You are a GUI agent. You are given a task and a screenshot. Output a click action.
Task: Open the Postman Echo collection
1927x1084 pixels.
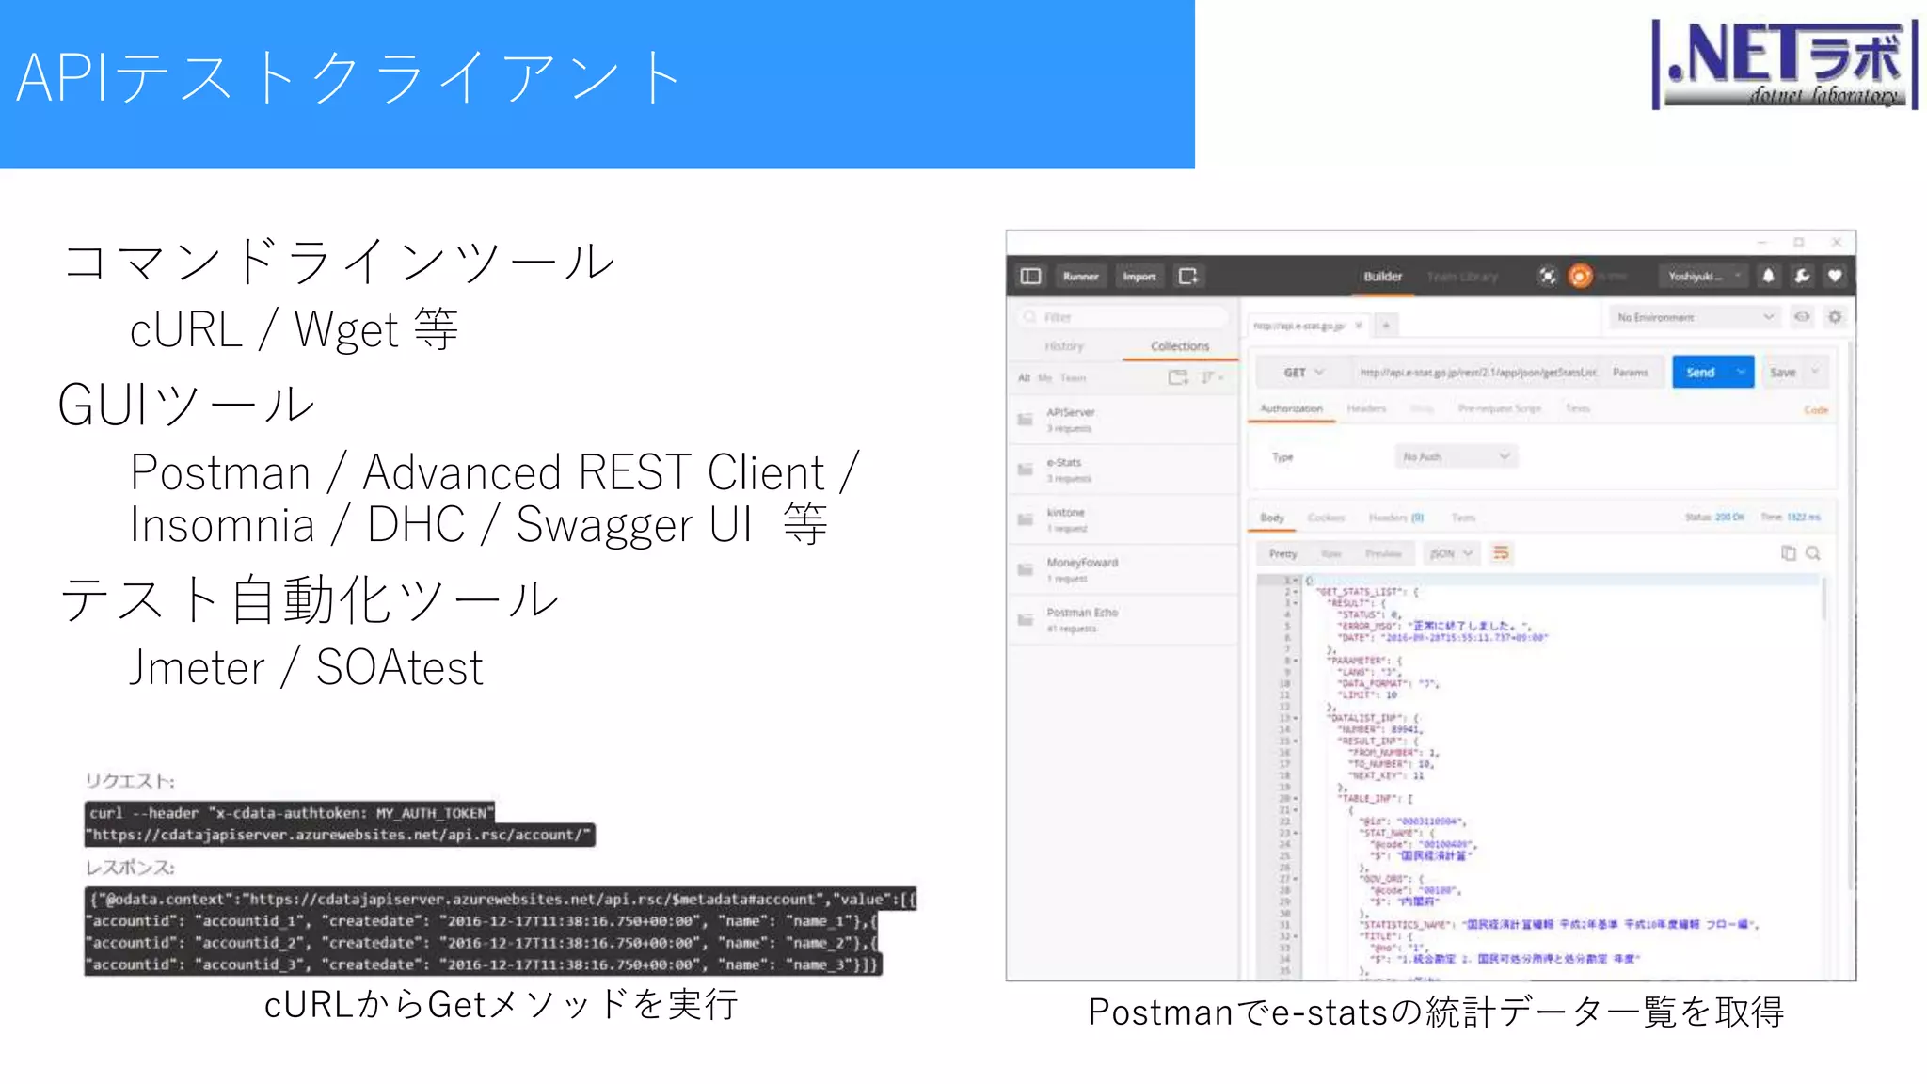(x=1123, y=619)
